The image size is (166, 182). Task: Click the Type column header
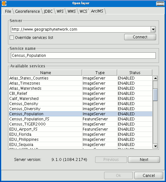coord(100,73)
